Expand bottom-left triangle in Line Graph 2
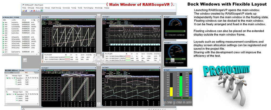The height and width of the screenshot is (110, 271). (42, 106)
